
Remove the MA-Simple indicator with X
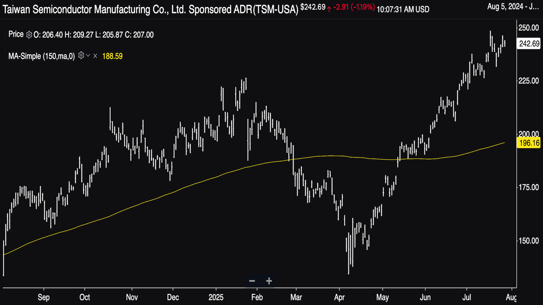(95, 56)
